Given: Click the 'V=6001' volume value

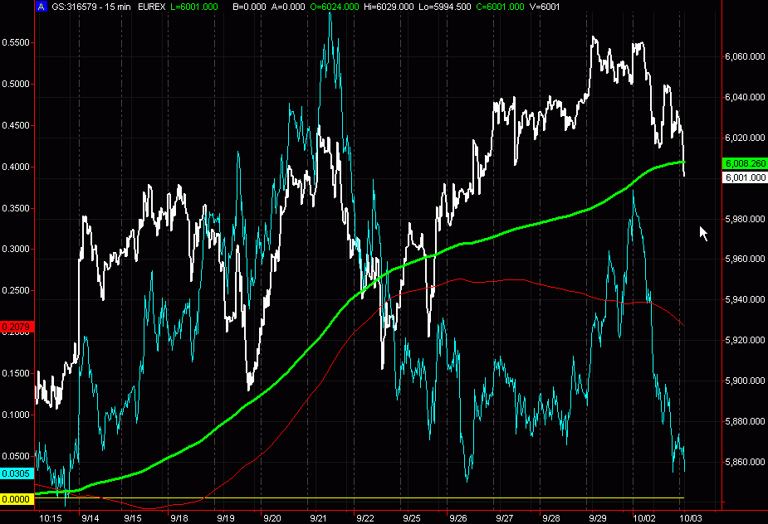Looking at the screenshot, I should tap(545, 7).
